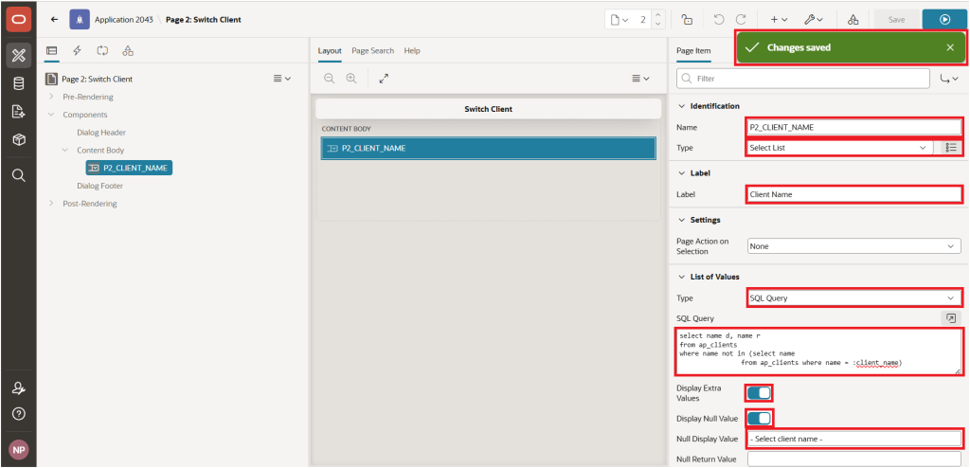Click the Application 2043 app icon
This screenshot has width=970, height=468.
pyautogui.click(x=80, y=19)
